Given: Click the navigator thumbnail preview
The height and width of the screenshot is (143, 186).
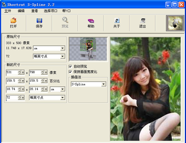Looking at the screenshot, I should [88, 49].
